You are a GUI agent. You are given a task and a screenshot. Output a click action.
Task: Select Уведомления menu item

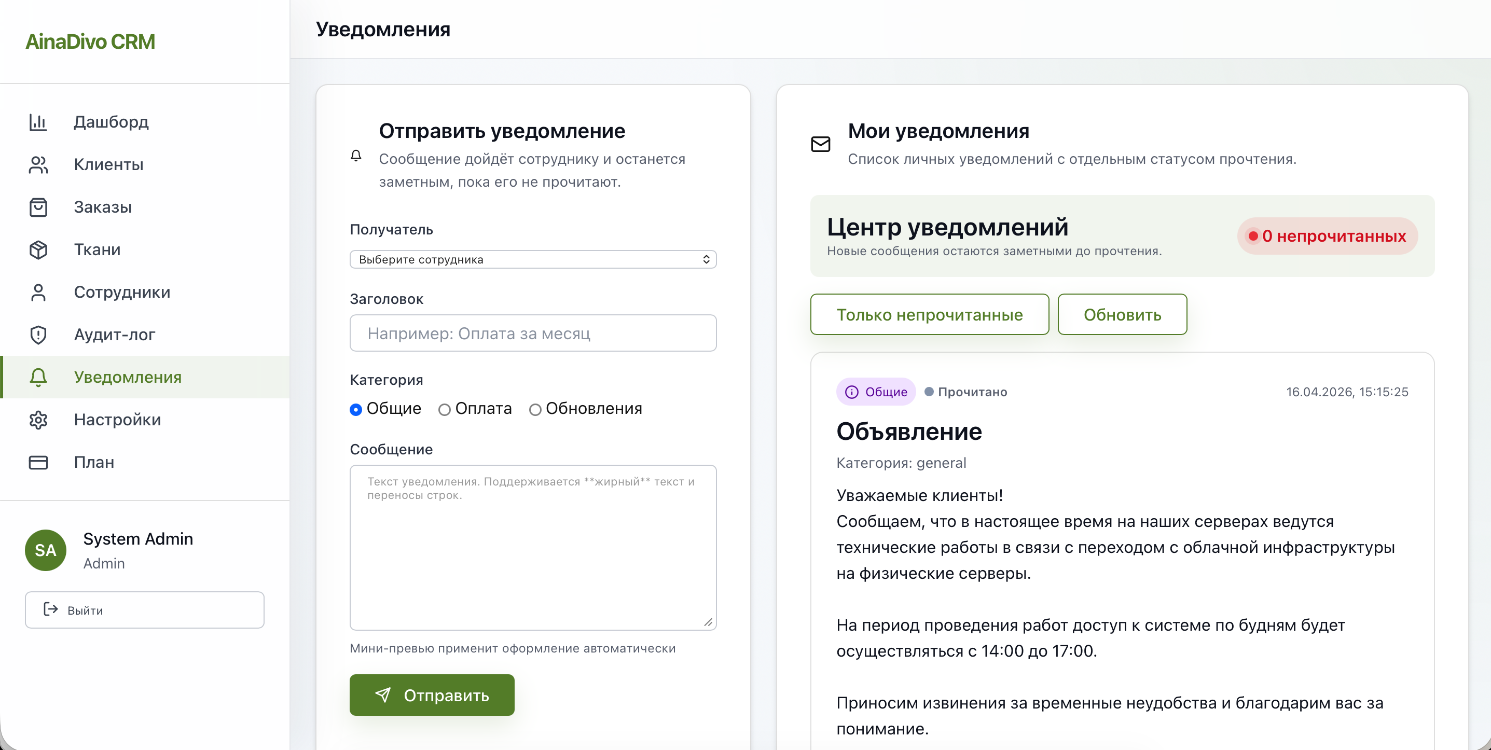coord(145,377)
